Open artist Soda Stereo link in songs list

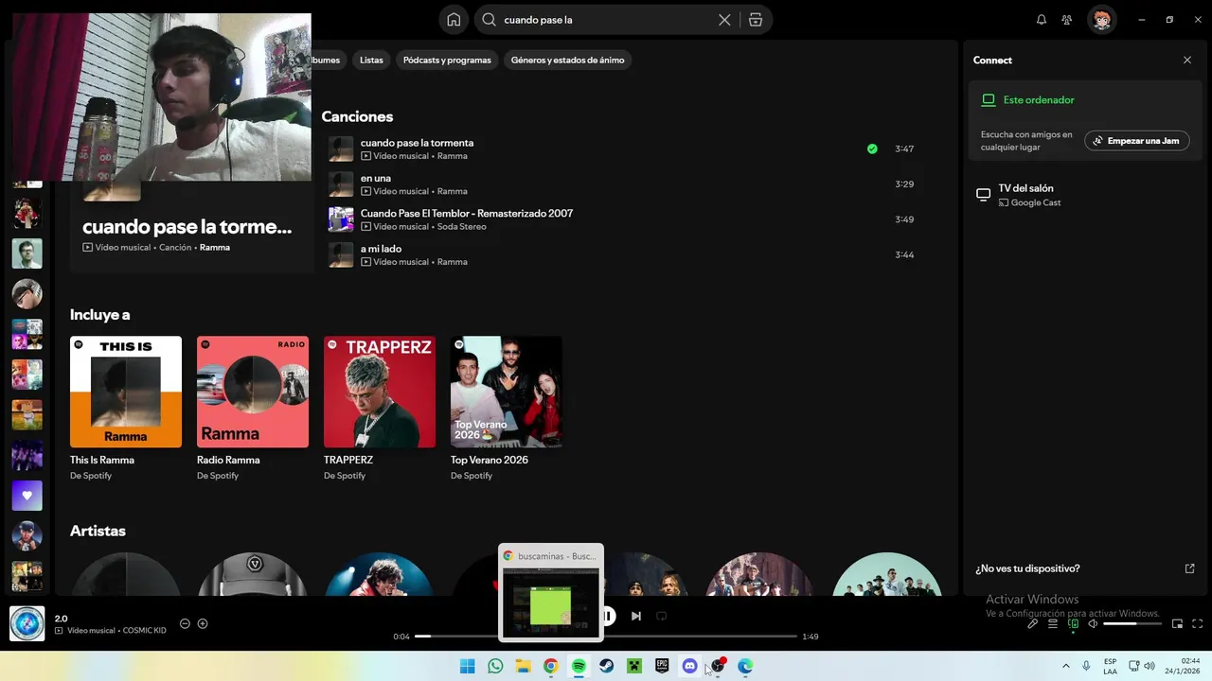tap(461, 227)
